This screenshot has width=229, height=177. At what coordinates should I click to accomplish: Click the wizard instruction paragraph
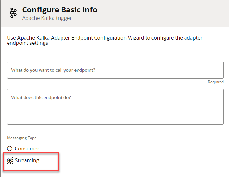105,40
